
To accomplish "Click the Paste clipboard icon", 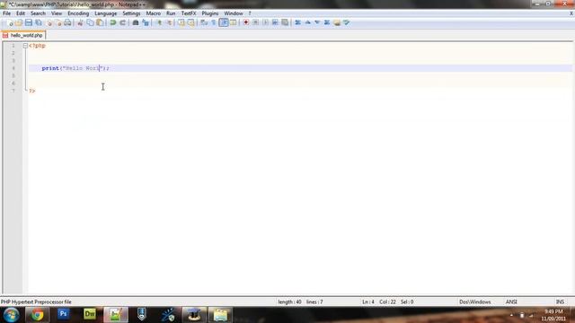I will (x=100, y=22).
